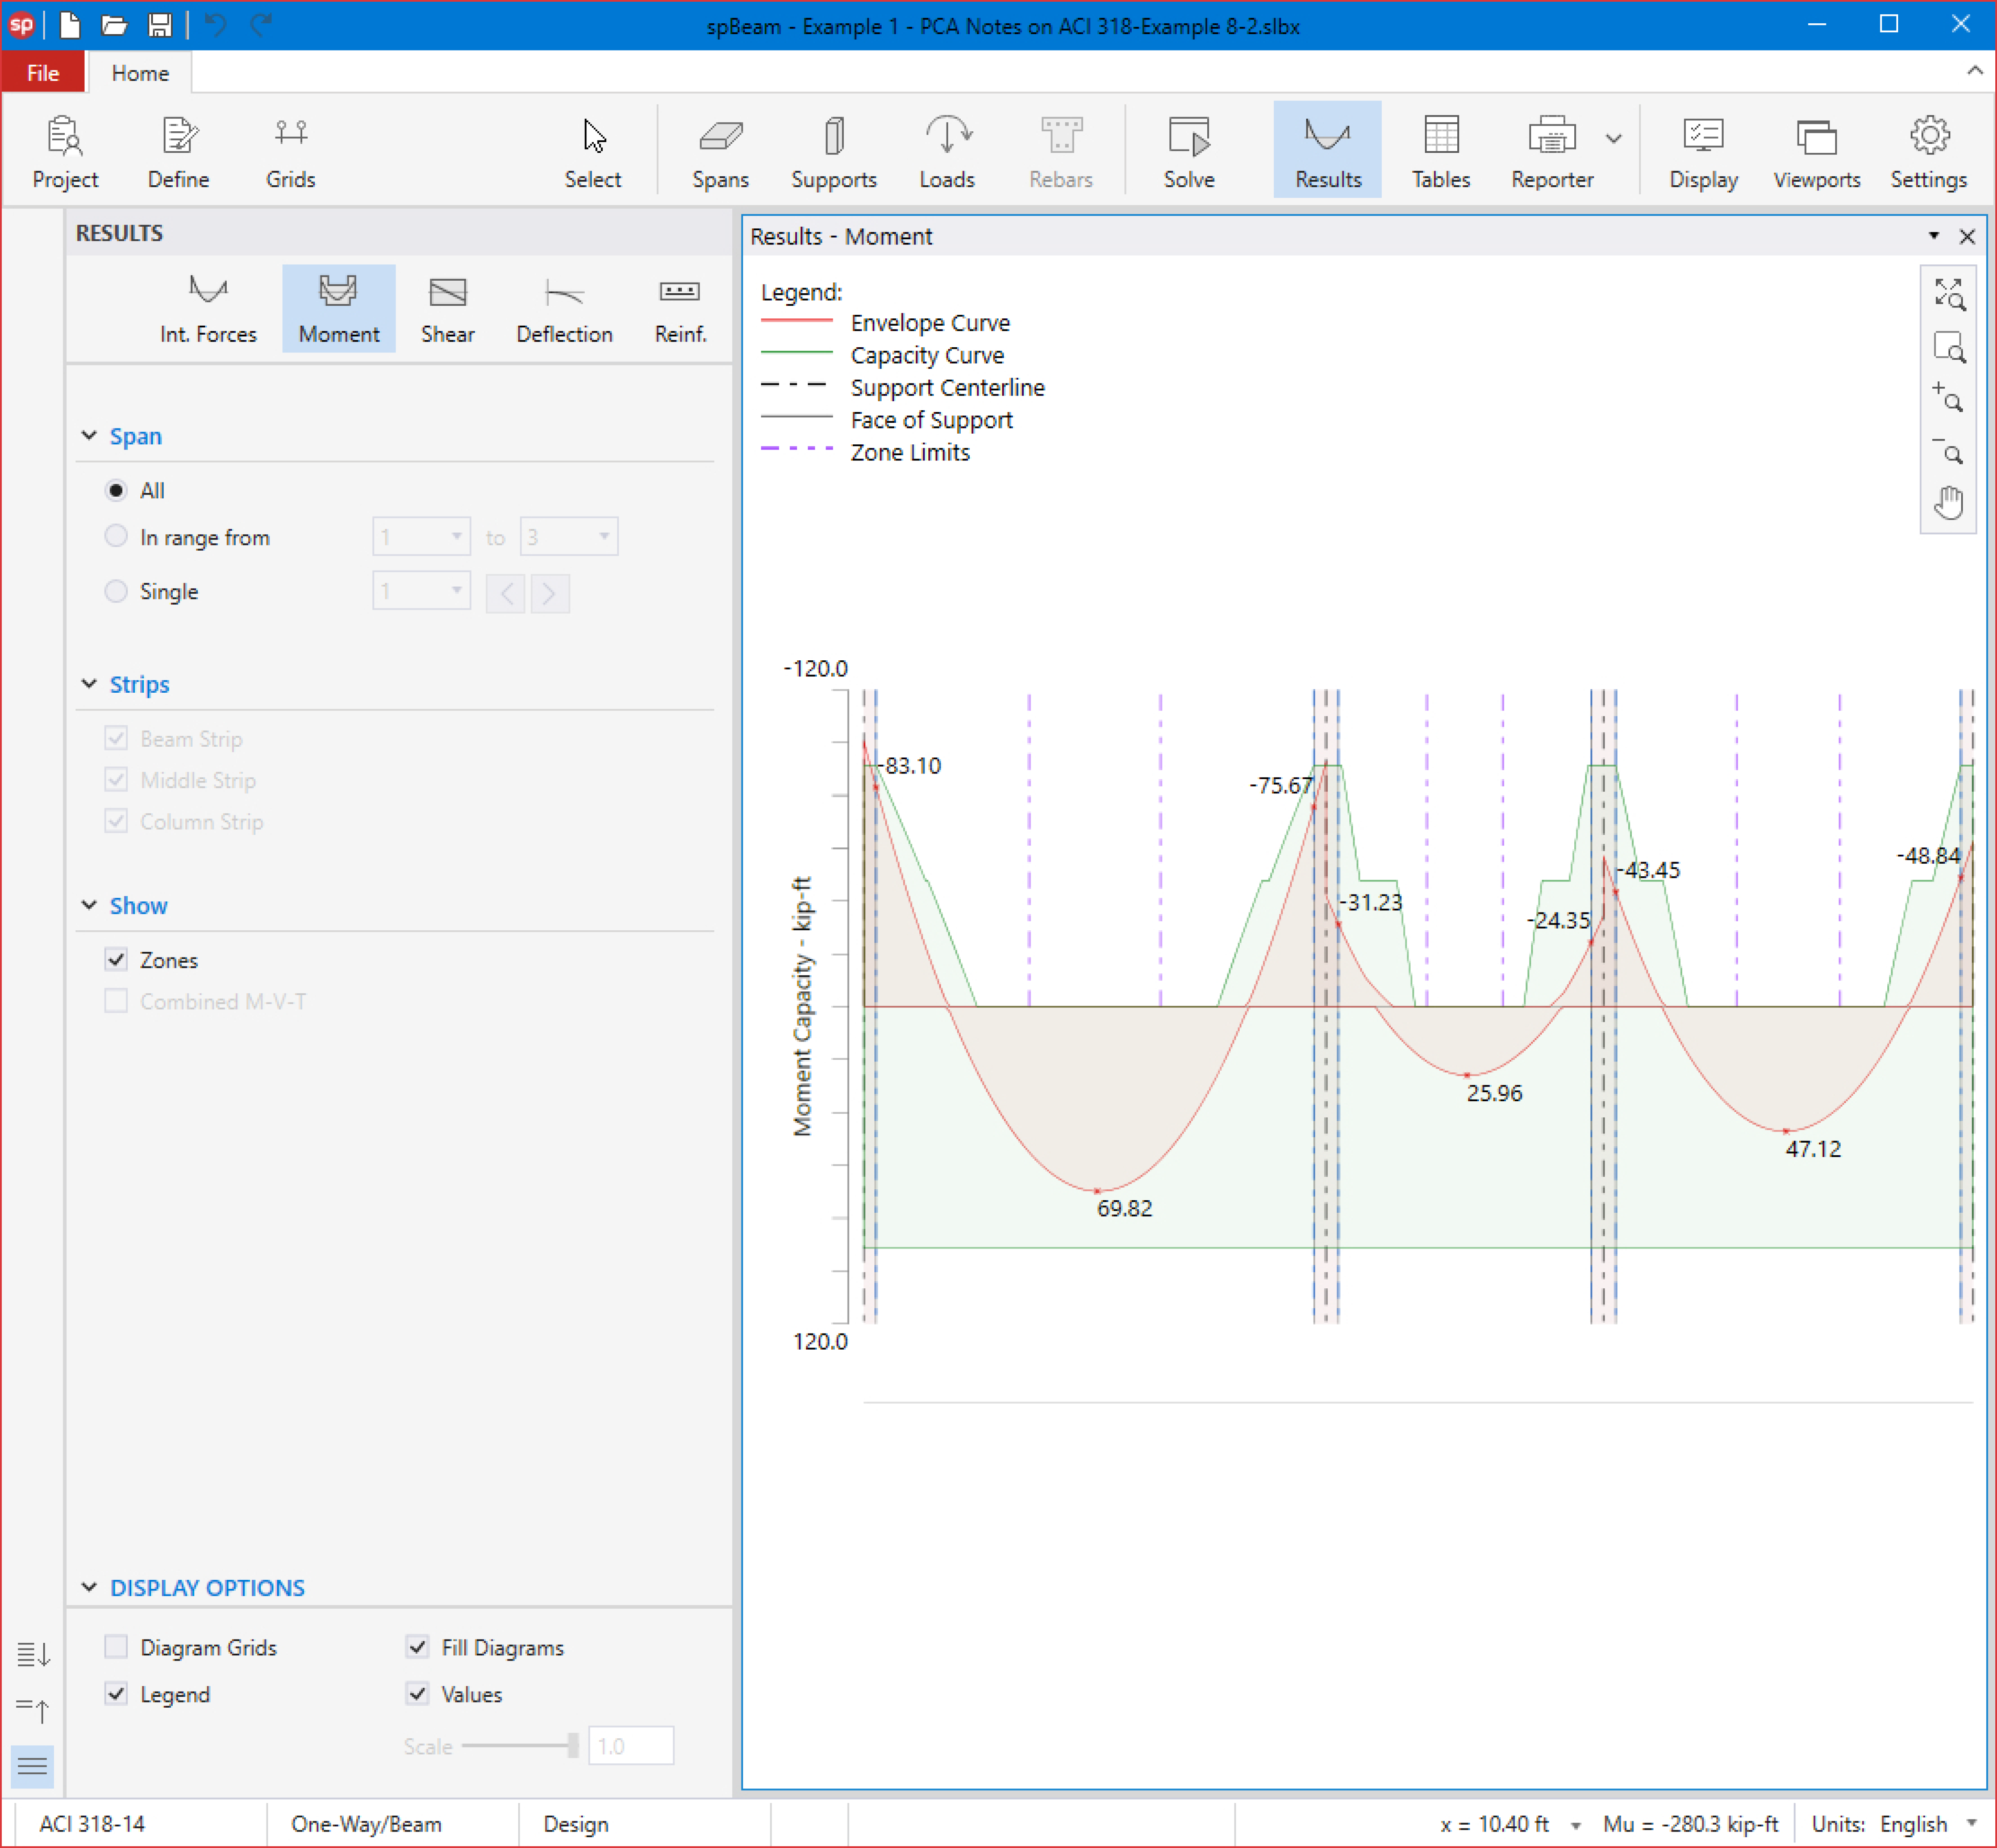This screenshot has width=1997, height=1848.
Task: Collapse the Strips section
Action: point(89,684)
